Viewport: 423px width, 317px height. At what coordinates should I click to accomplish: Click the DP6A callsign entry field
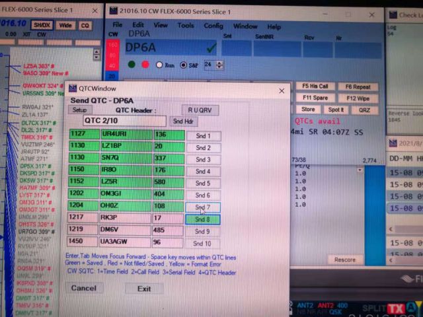(x=171, y=48)
